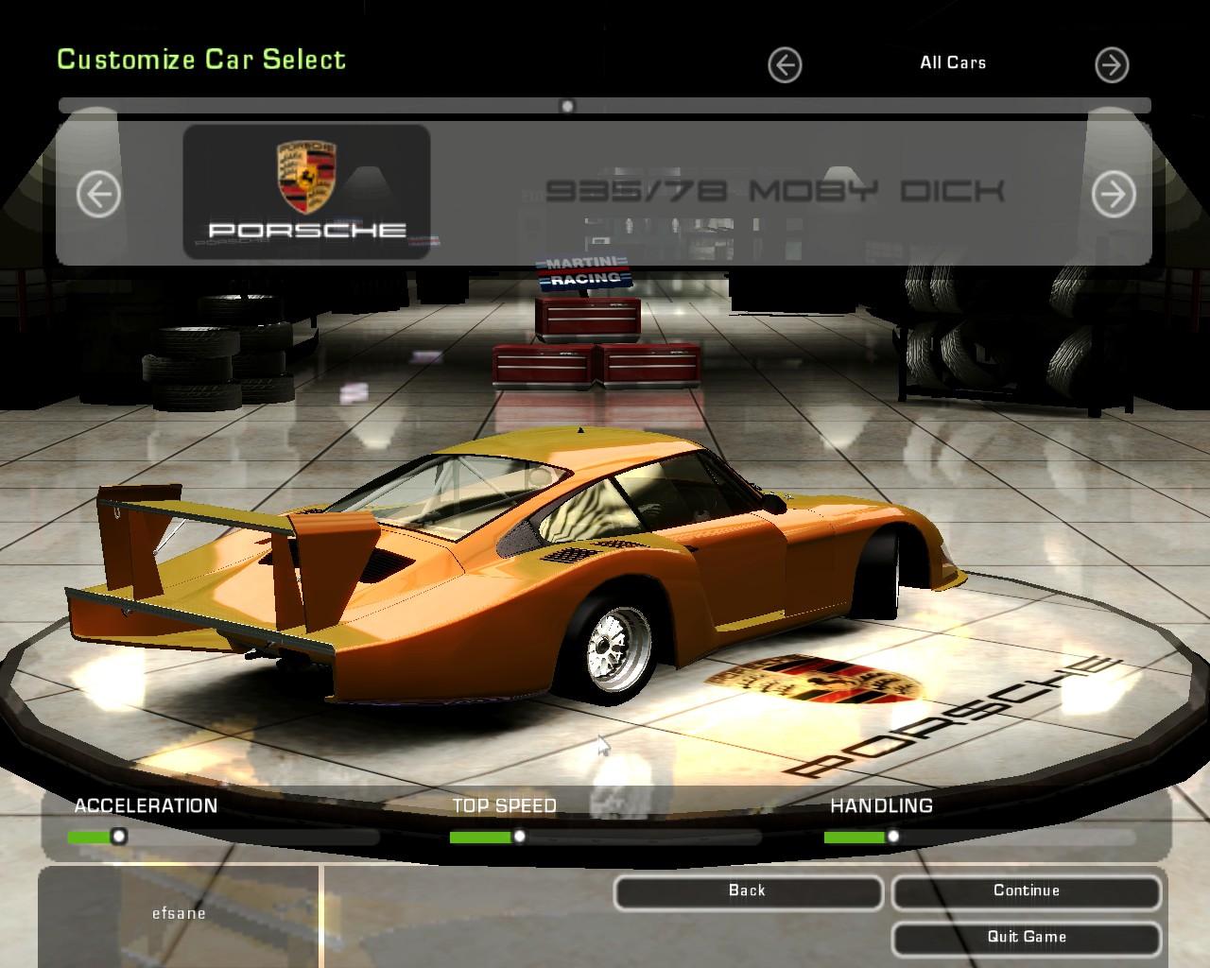Click the Handling stat bar marker
Screen dimensions: 1210x968
pyautogui.click(x=893, y=837)
